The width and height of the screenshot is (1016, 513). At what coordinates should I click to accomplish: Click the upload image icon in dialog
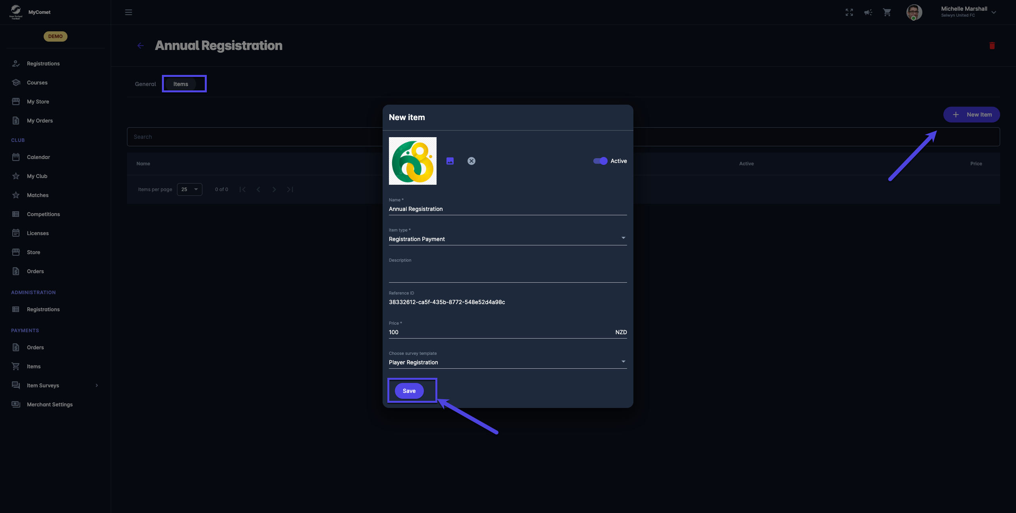click(450, 161)
